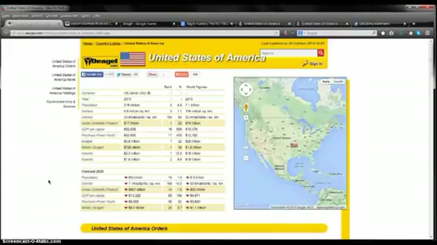
Task: Click the Pinterest Pin it button
Action: pyautogui.click(x=152, y=74)
